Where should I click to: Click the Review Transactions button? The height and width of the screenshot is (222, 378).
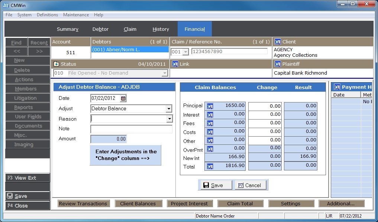tap(83, 203)
